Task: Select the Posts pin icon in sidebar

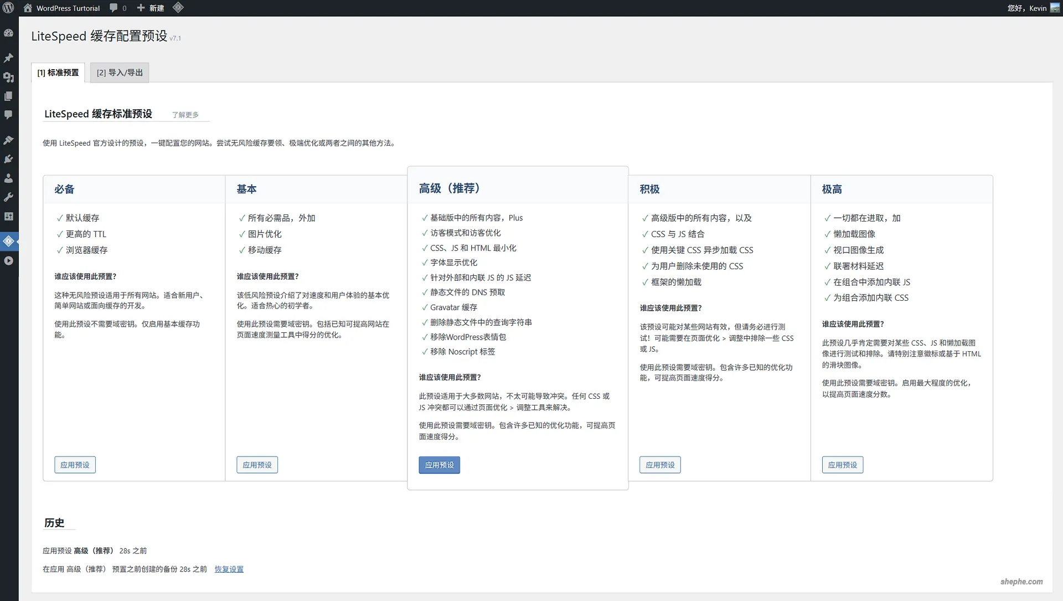Action: click(x=9, y=58)
